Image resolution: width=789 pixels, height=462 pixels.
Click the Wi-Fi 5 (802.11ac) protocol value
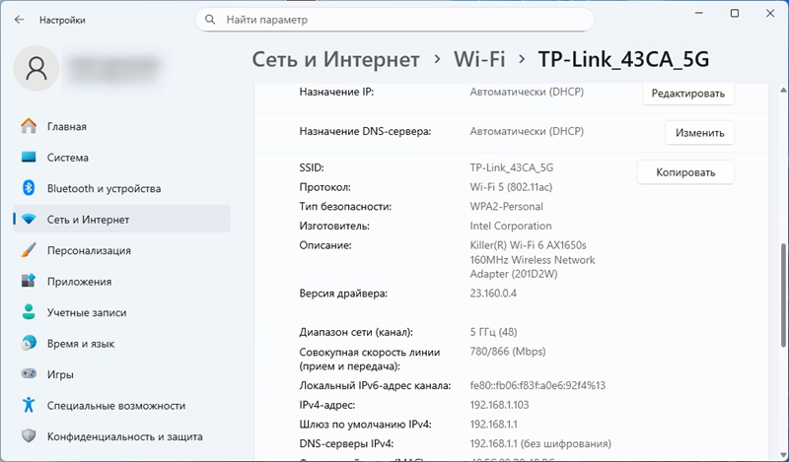[x=511, y=187]
